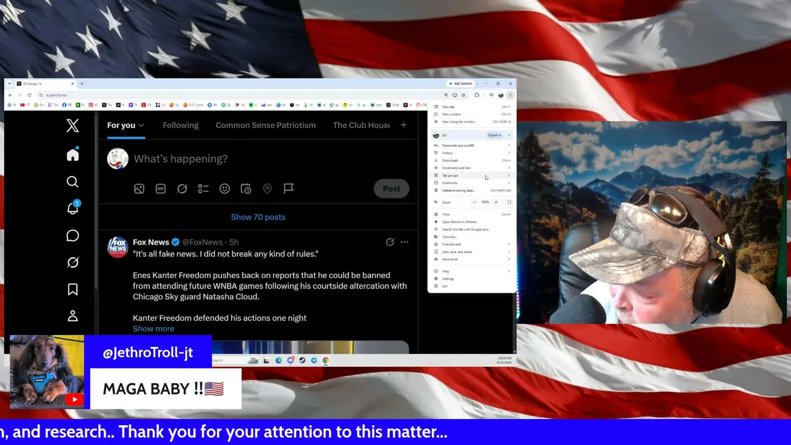
Task: Open Chat messages bubble in the sidebar
Action: click(x=72, y=235)
